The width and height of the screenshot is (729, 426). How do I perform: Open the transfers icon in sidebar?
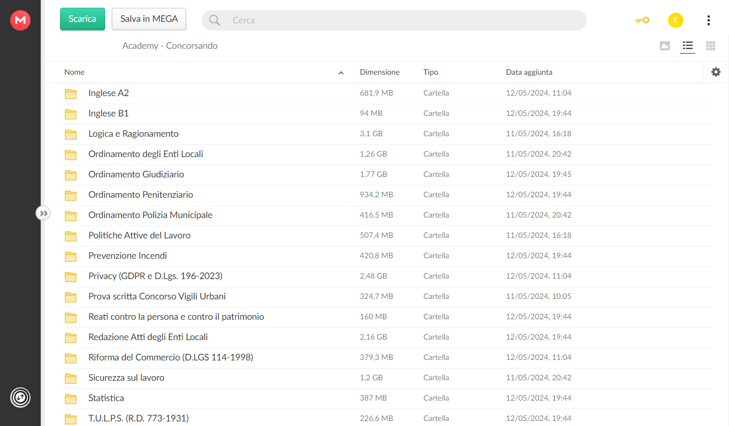(x=20, y=397)
